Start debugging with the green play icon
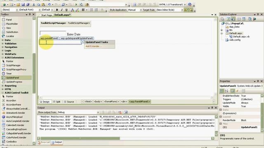 76,5
